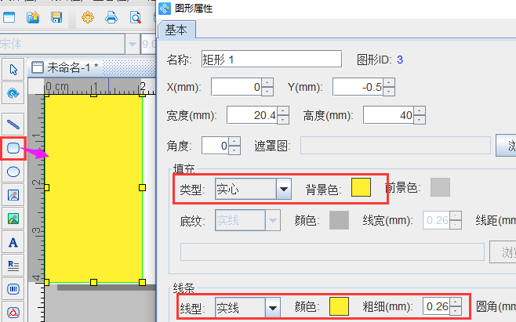Select the ellipse drawing tool
Image resolution: width=516 pixels, height=322 pixels.
[13, 172]
